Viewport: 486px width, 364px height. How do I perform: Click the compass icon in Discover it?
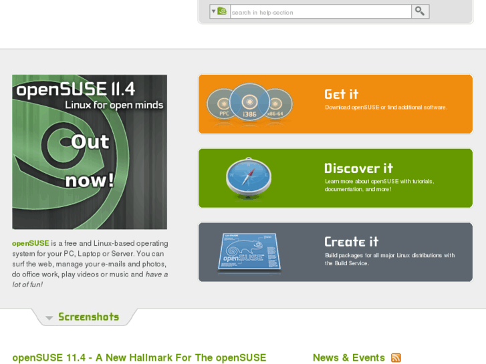click(249, 178)
